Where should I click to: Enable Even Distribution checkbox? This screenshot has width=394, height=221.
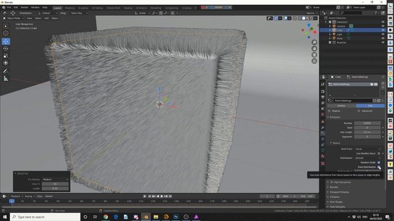tap(379, 167)
